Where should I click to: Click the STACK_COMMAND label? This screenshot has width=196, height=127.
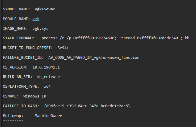pyautogui.click(x=18, y=38)
